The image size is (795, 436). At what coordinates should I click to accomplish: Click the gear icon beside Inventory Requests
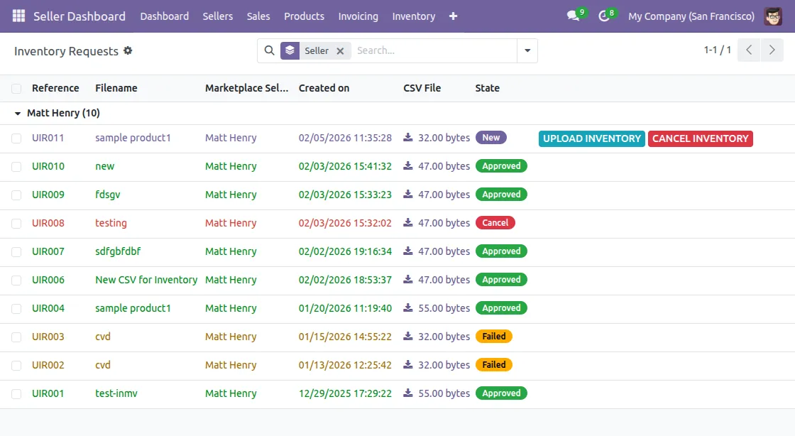pyautogui.click(x=128, y=50)
